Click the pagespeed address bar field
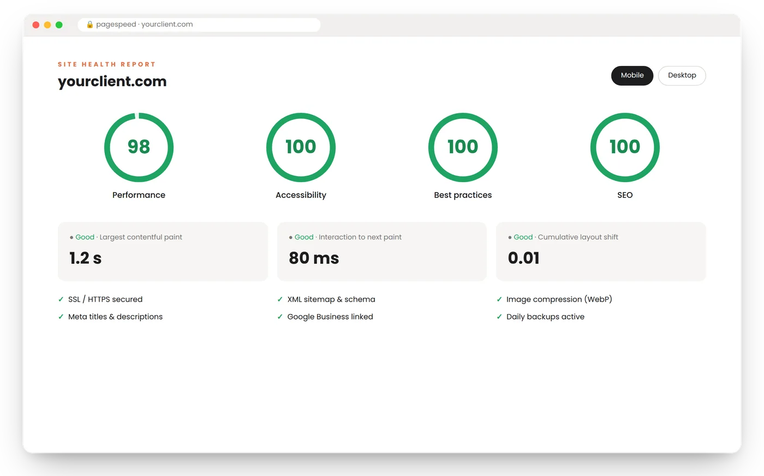Screen dimensions: 764x476 point(199,25)
